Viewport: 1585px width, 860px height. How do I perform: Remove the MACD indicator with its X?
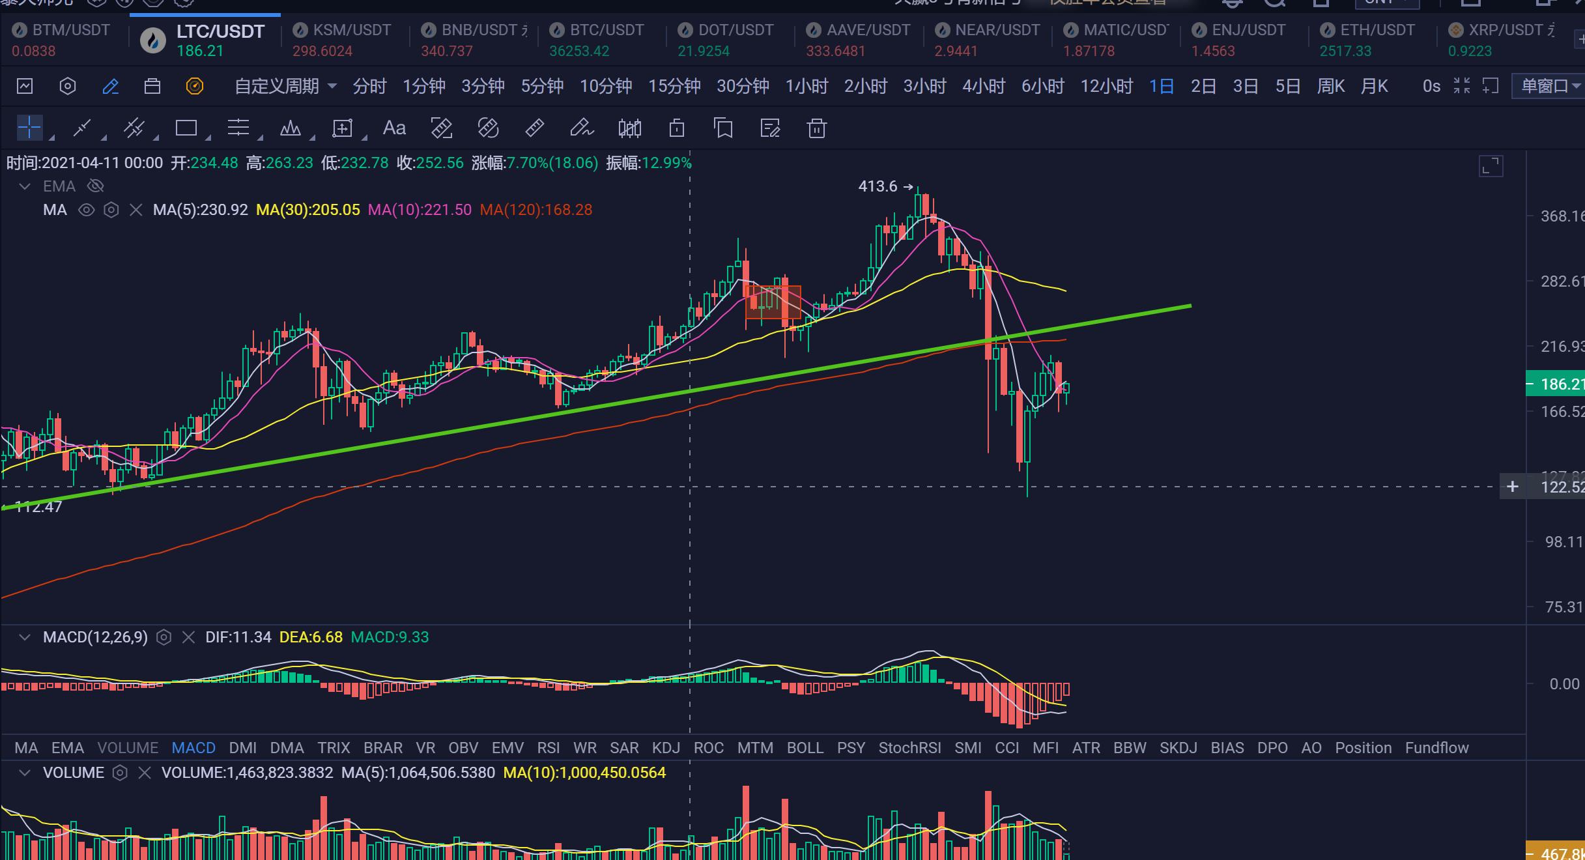[188, 637]
